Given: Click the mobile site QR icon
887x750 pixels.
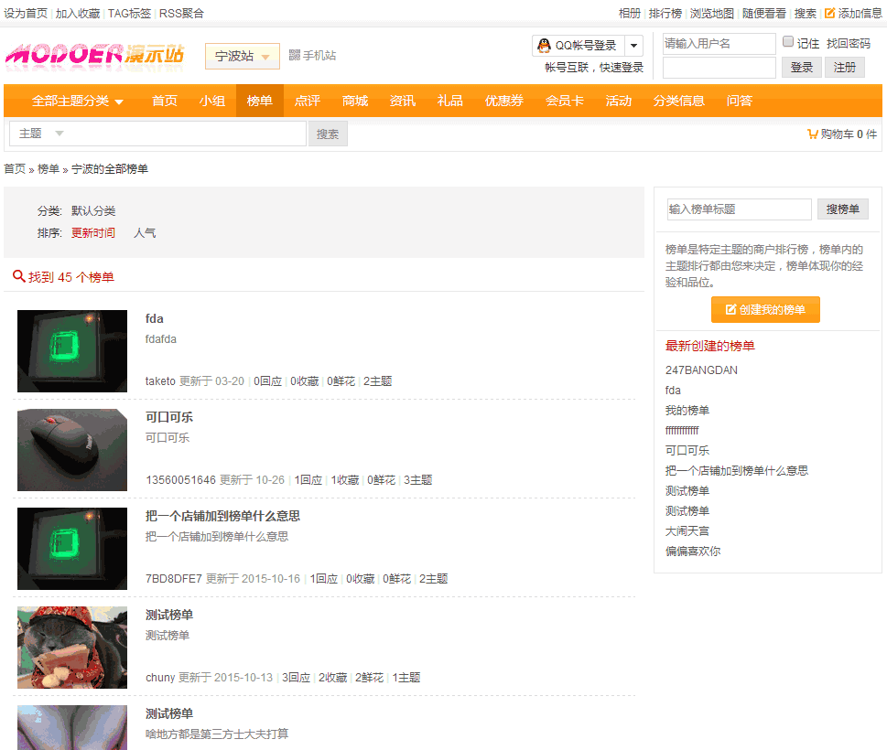Looking at the screenshot, I should click(x=294, y=56).
